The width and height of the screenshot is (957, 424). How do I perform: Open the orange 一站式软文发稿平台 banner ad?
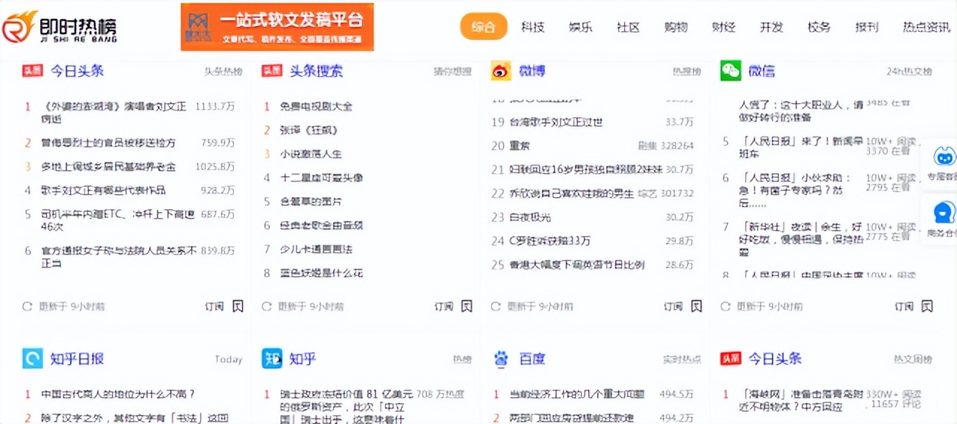tap(277, 27)
